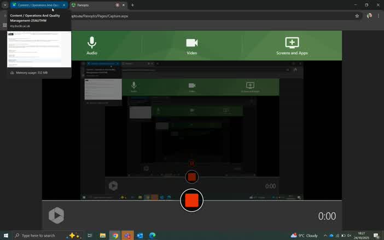Switch to the Panopto tab
This screenshot has height=240, width=384.
click(x=92, y=5)
